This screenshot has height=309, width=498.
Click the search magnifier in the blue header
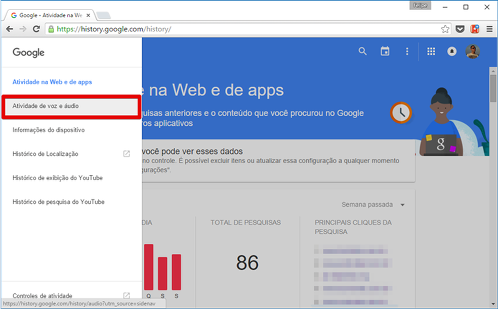click(x=362, y=51)
